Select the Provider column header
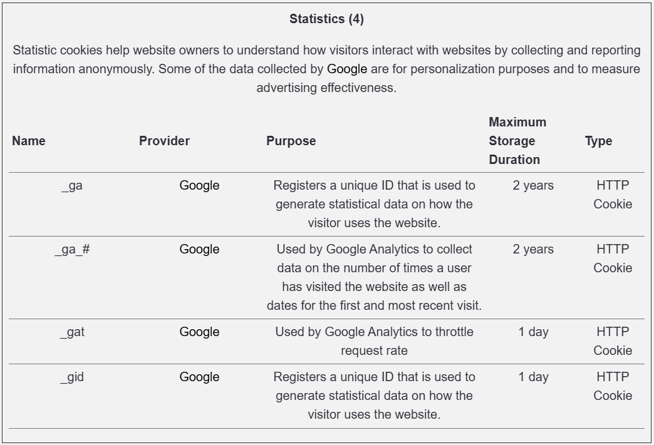Viewport: 654px width, 445px height. [x=164, y=141]
